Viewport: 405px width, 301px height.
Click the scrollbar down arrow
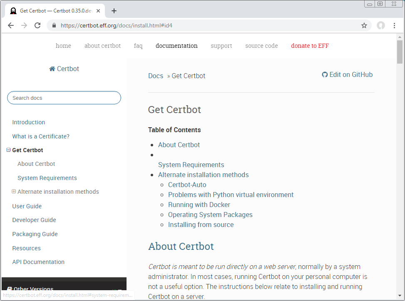(x=400, y=296)
